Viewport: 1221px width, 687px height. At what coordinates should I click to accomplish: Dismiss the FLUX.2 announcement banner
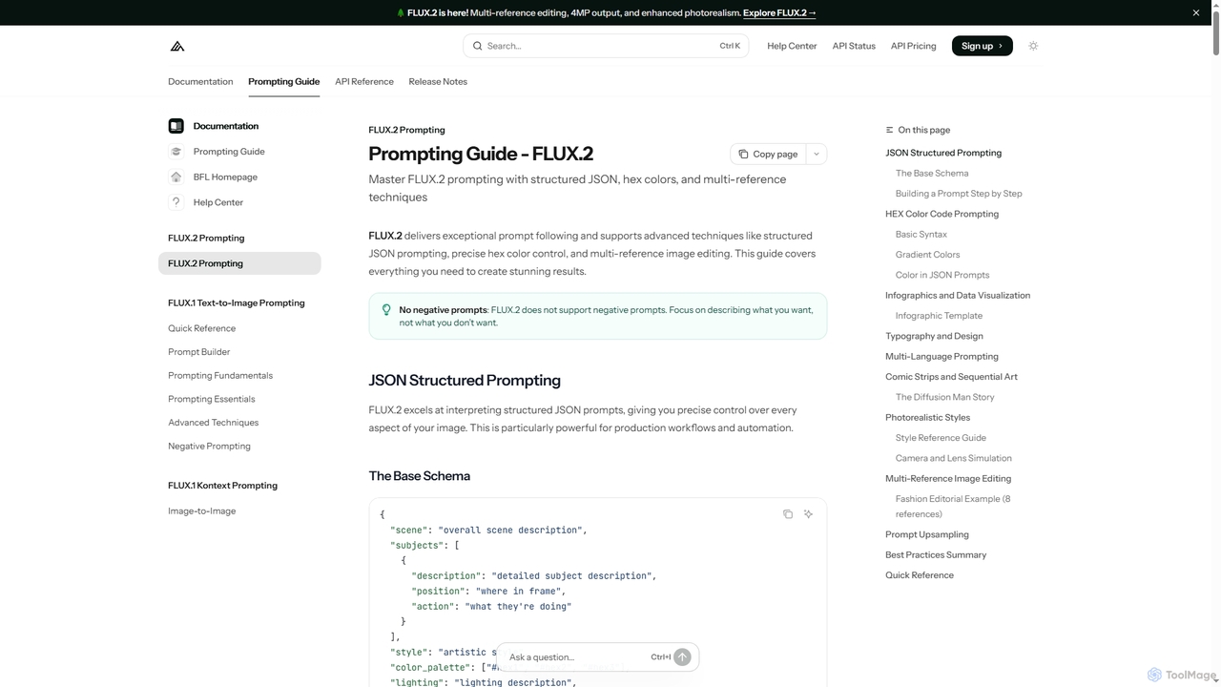click(x=1196, y=12)
